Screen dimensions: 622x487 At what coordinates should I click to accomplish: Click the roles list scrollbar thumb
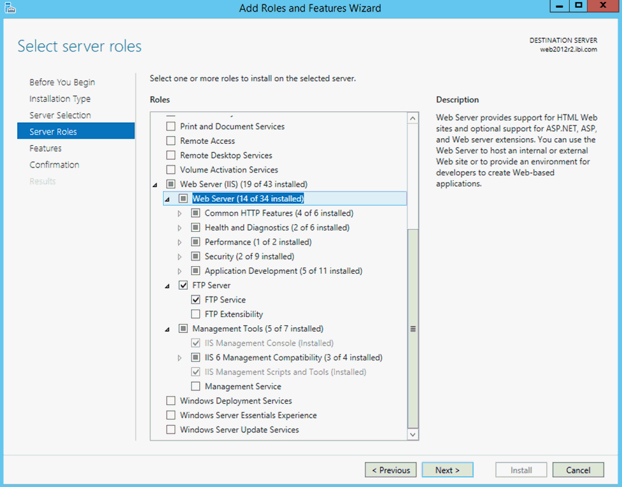click(413, 328)
